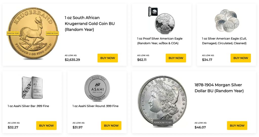Buy the Krugerrand Gold Coin now
Viewport: 259px width, 137px height.
pos(107,58)
